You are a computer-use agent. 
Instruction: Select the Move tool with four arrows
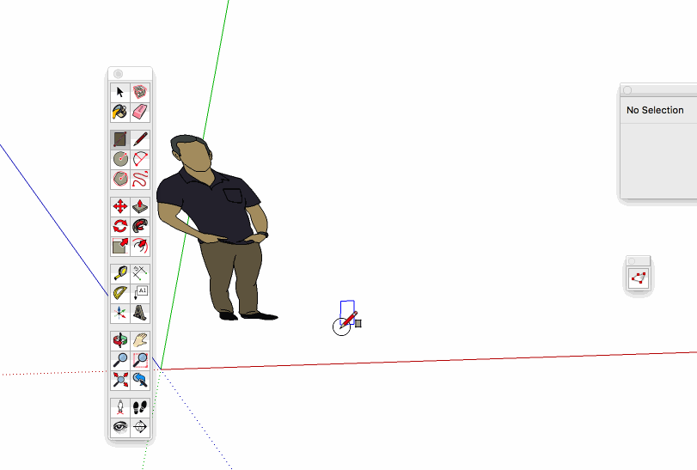pyautogui.click(x=120, y=206)
